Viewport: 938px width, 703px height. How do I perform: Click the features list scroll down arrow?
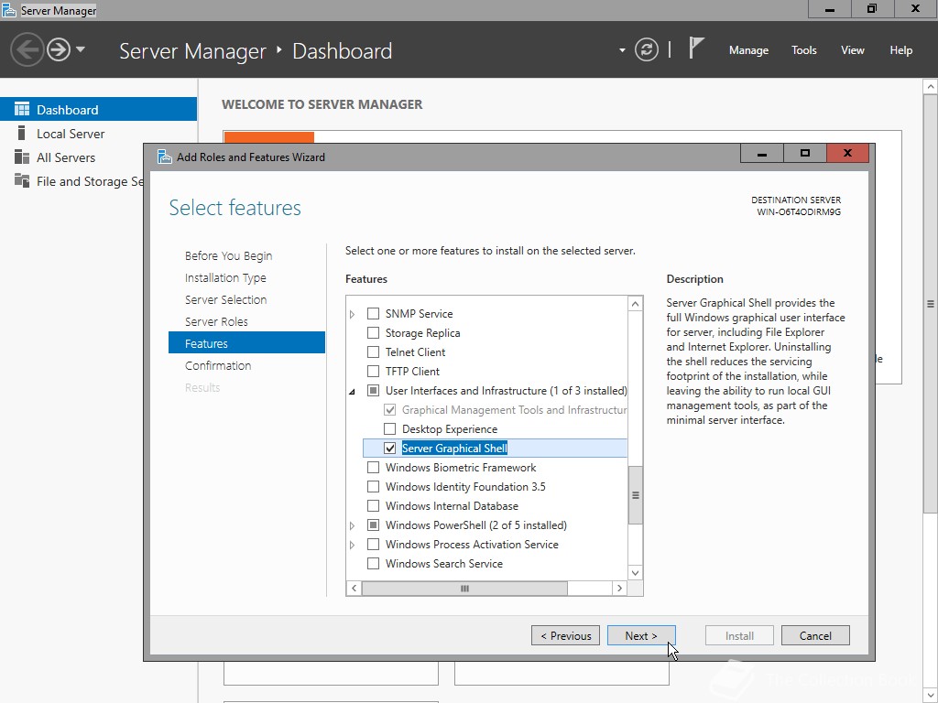click(x=636, y=573)
